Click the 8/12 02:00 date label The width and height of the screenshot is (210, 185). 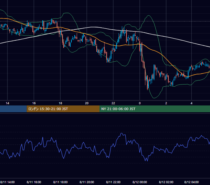coord(166,182)
